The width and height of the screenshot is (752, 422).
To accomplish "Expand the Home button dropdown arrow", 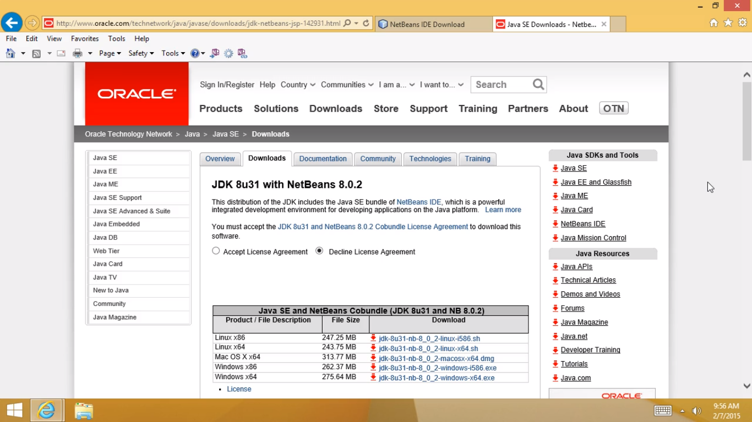I will click(23, 53).
